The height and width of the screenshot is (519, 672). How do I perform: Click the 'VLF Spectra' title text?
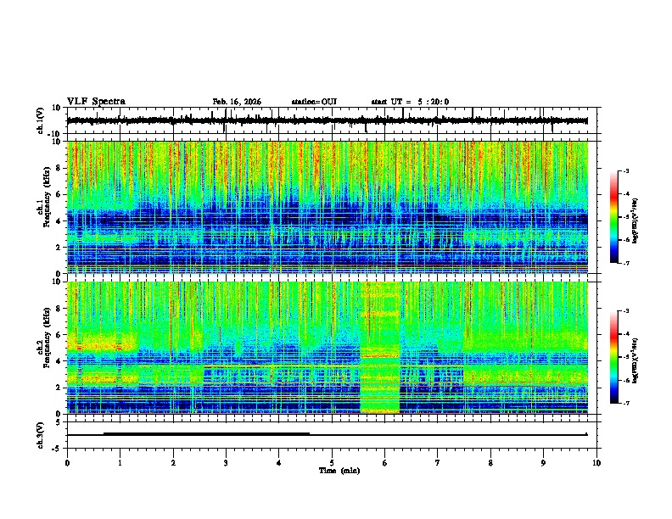coord(96,102)
